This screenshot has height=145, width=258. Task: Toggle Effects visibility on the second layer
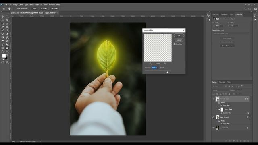coord(219,121)
